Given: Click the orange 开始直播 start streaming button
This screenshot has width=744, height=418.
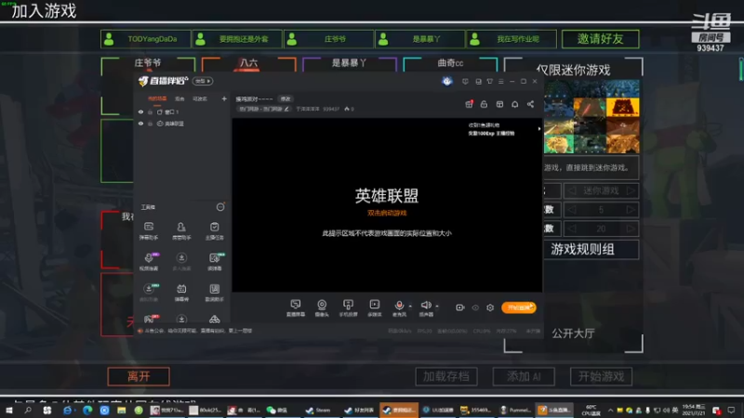Looking at the screenshot, I should (x=519, y=307).
